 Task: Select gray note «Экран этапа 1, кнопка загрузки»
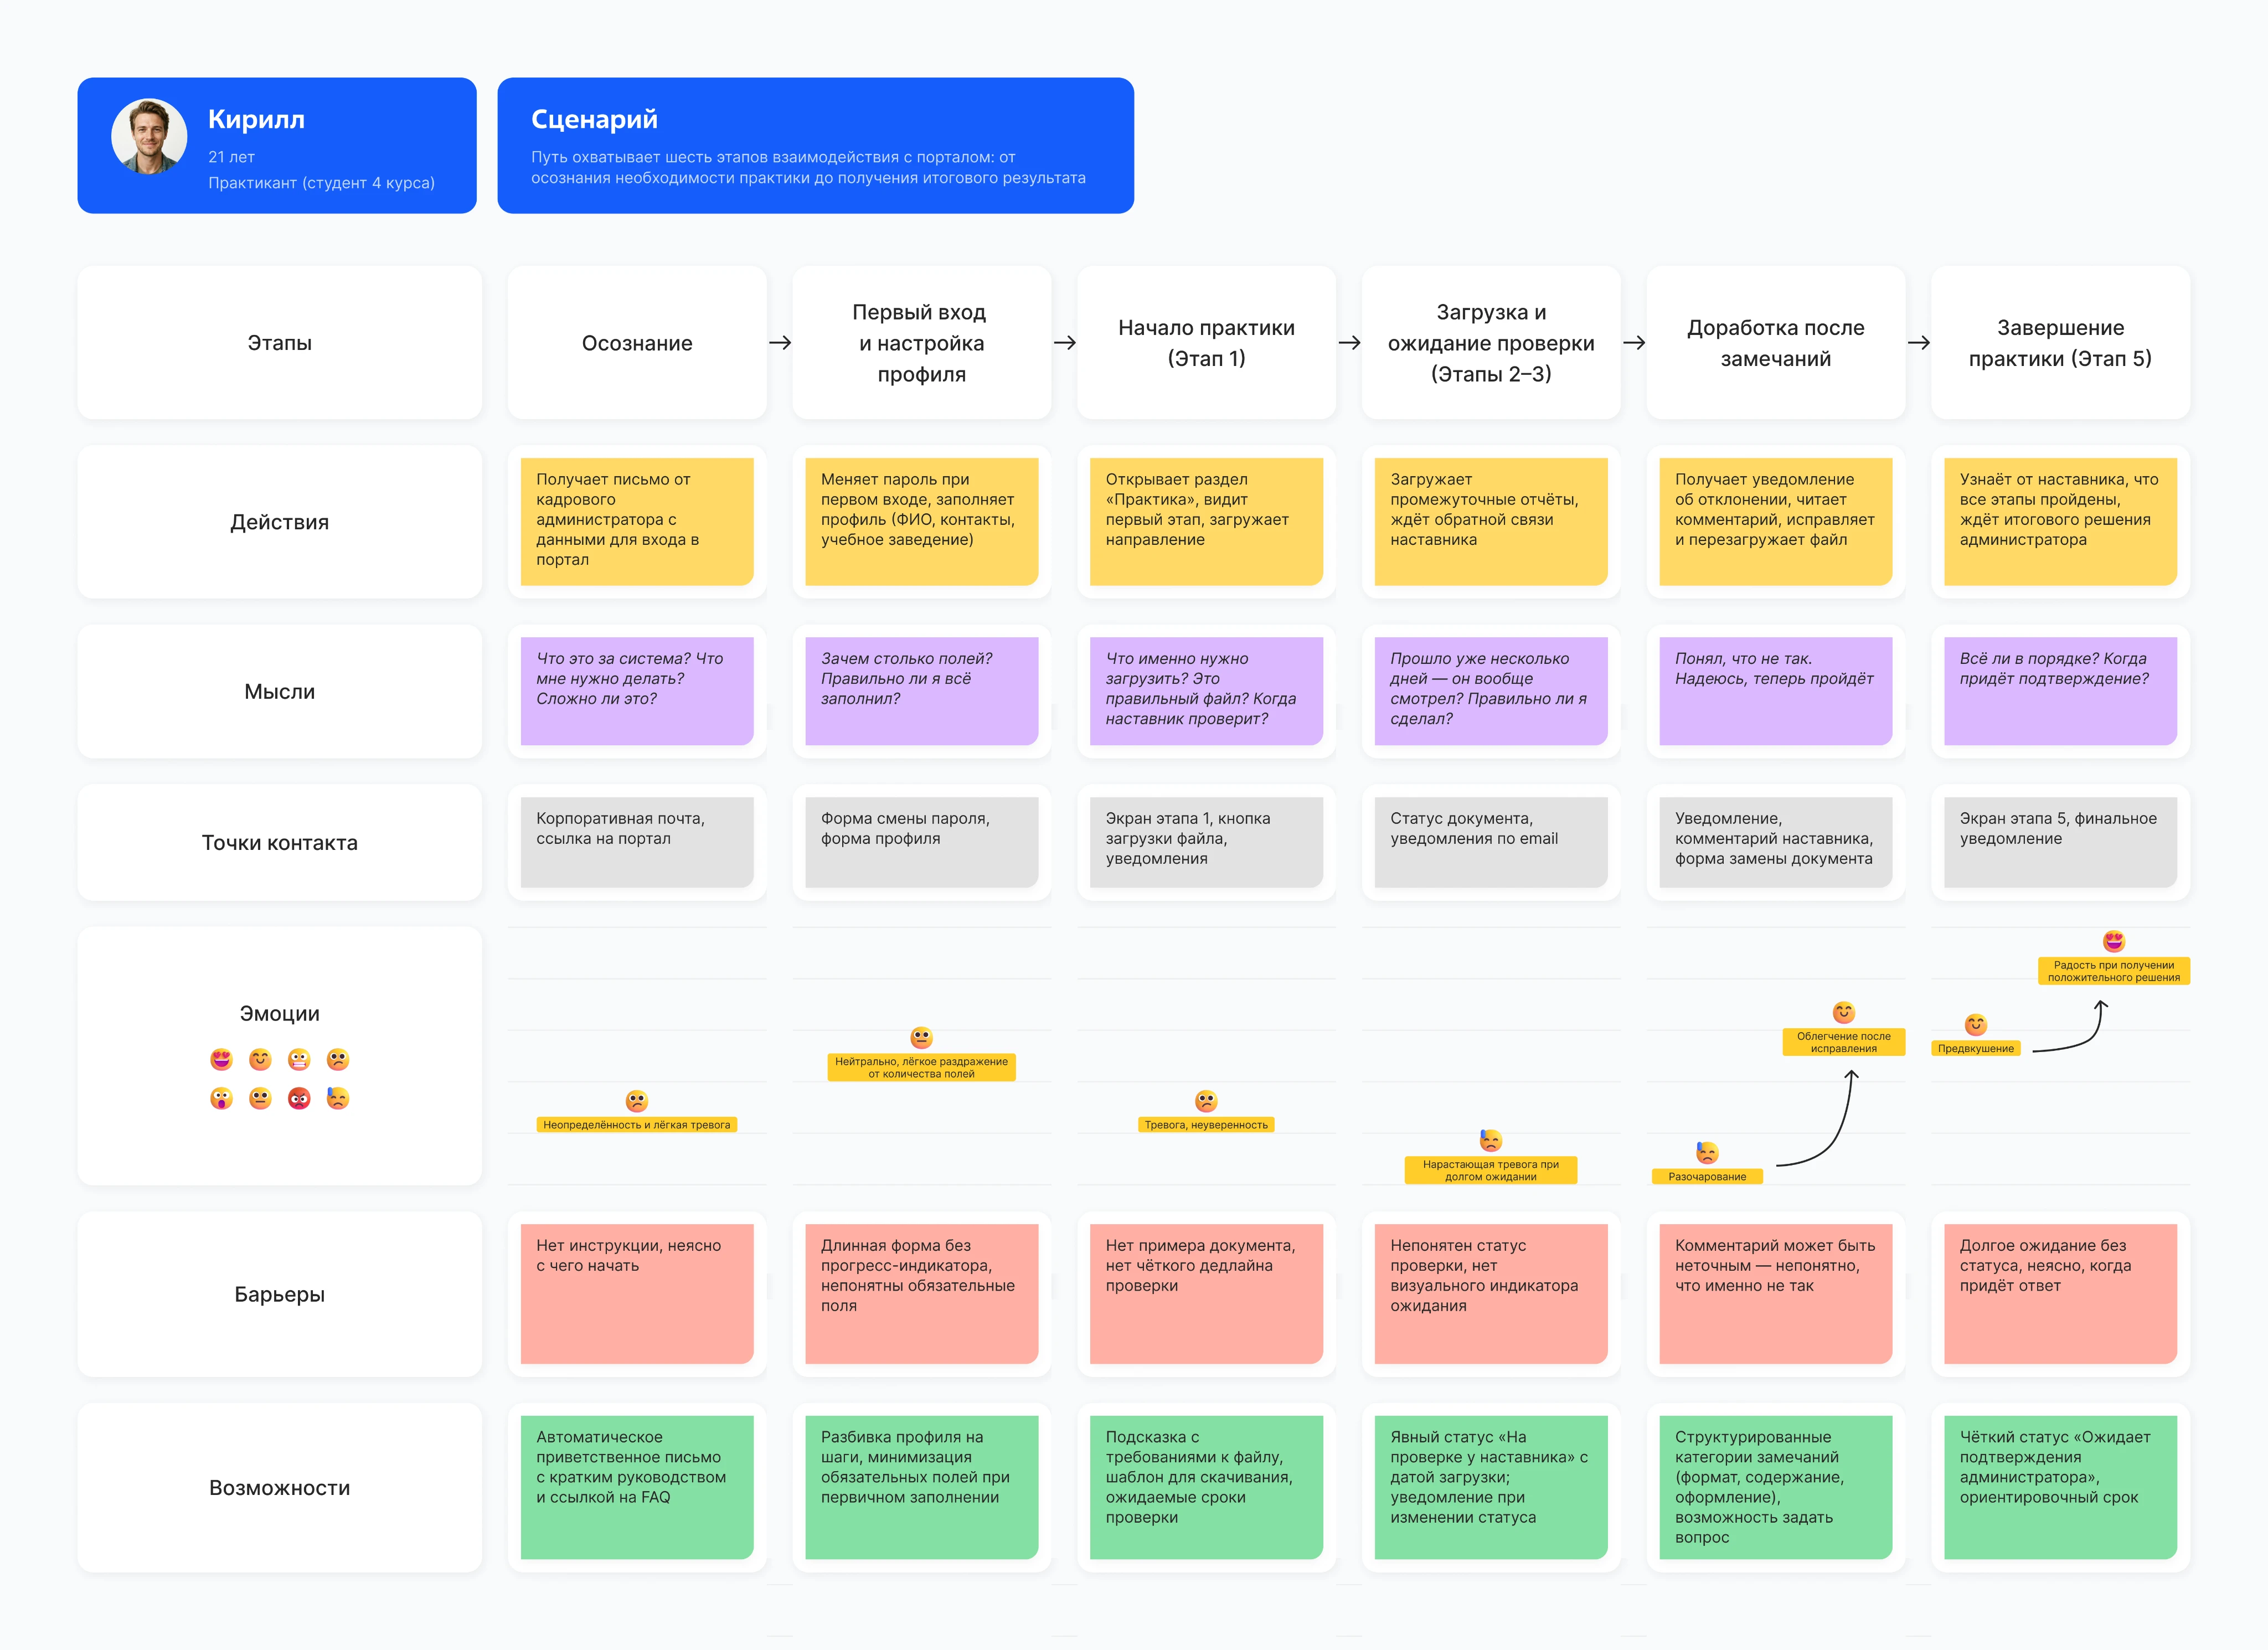pos(1206,842)
